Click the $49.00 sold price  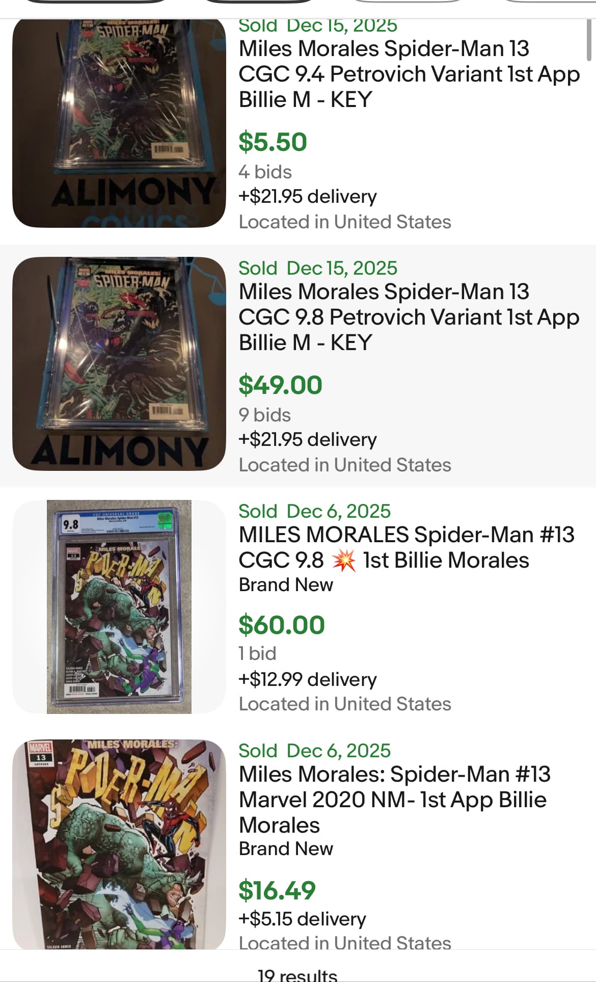(280, 385)
